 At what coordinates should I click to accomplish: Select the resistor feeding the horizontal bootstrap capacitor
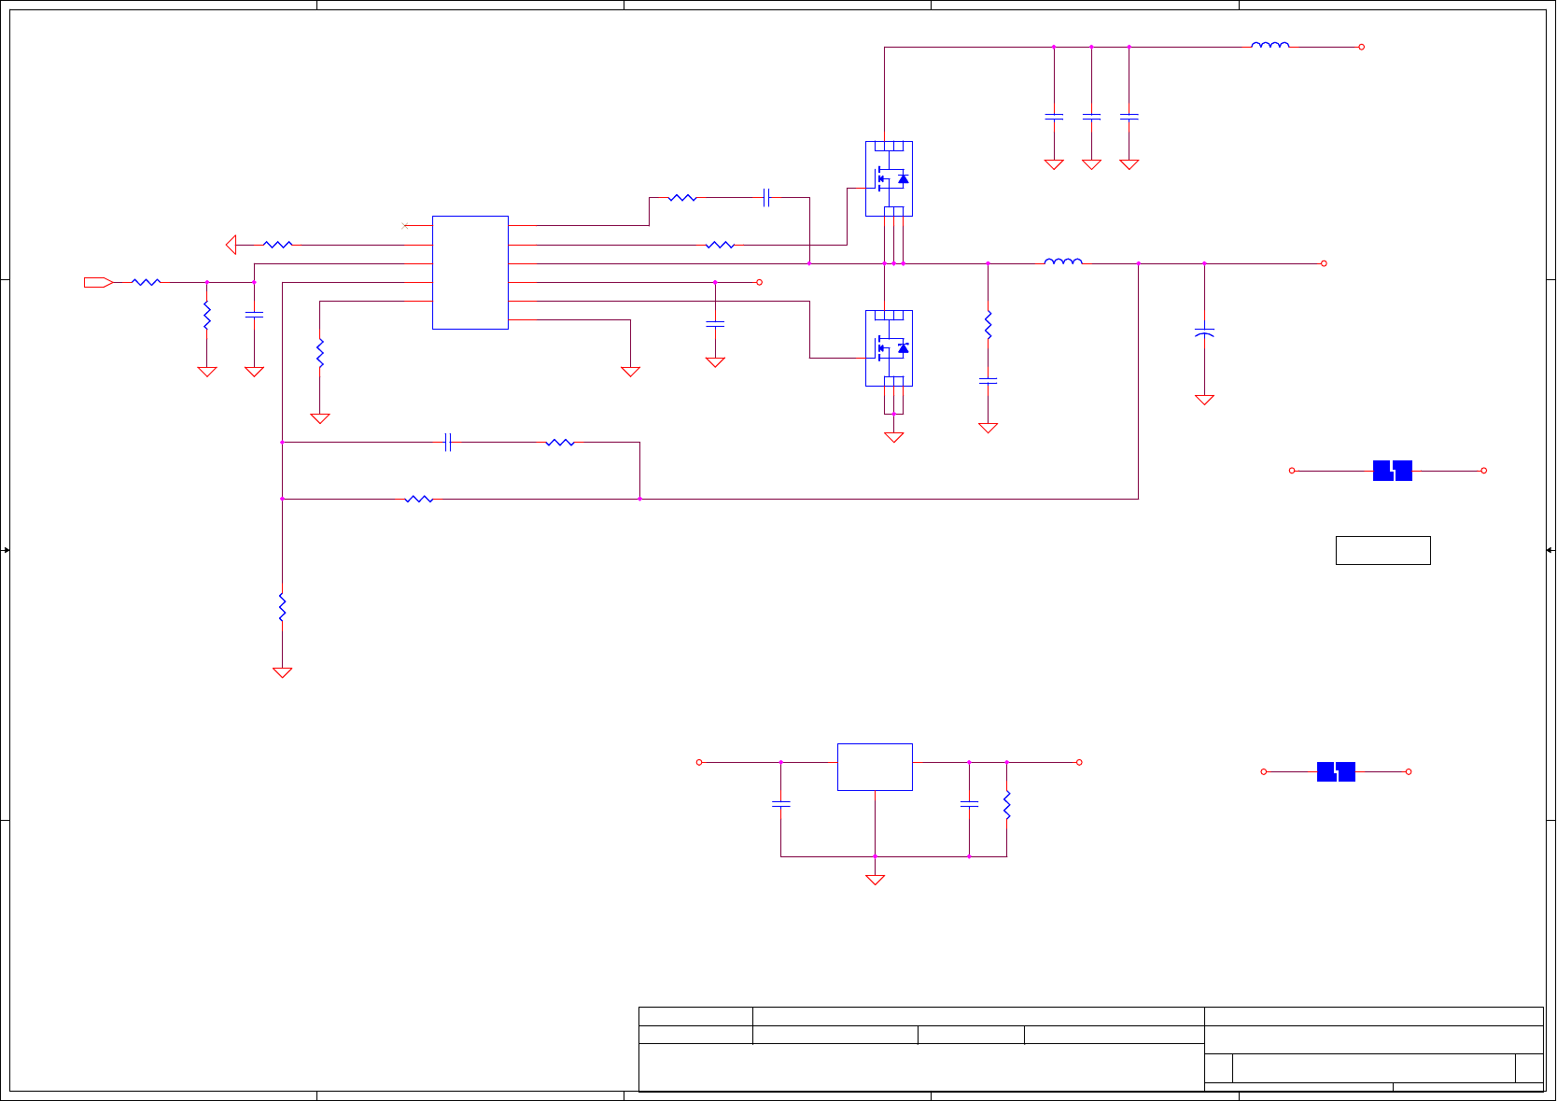pyautogui.click(x=682, y=198)
